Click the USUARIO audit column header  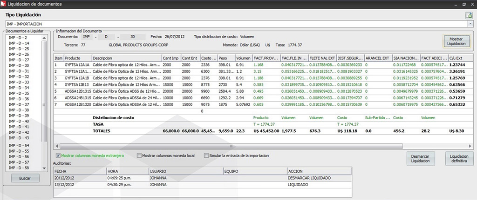coord(186,172)
